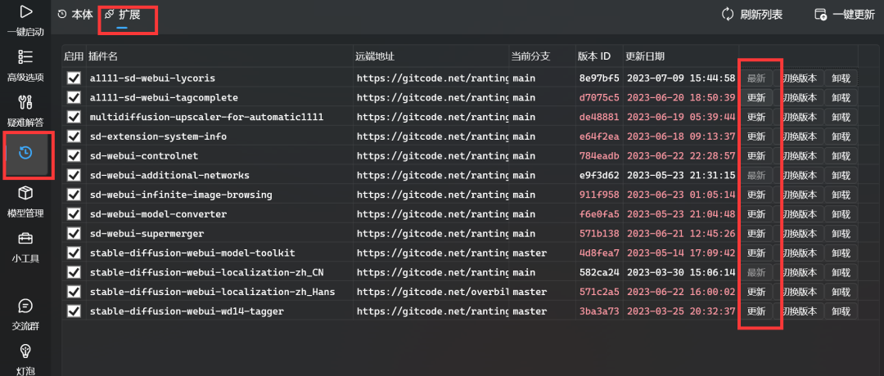The height and width of the screenshot is (376, 884).
Task: Disable the sd-webui-controlnet extension checkbox
Action: [74, 155]
